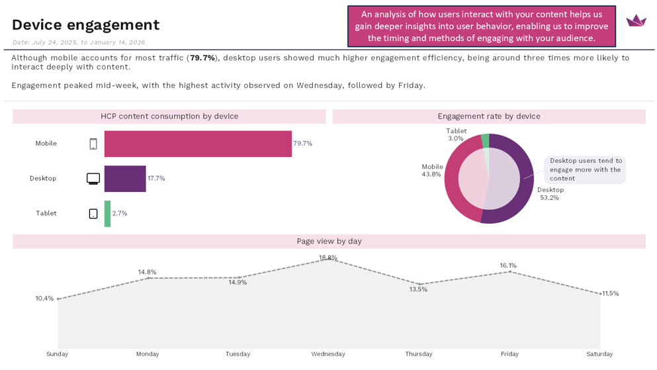Click the Desktop users tooltip callout
The height and width of the screenshot is (370, 657).
585,169
